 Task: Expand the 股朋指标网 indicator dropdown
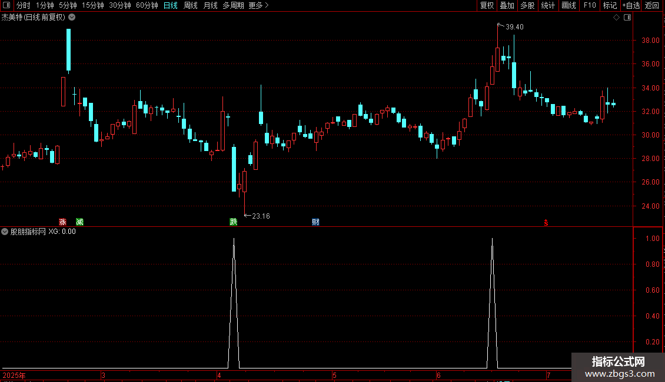click(5, 232)
